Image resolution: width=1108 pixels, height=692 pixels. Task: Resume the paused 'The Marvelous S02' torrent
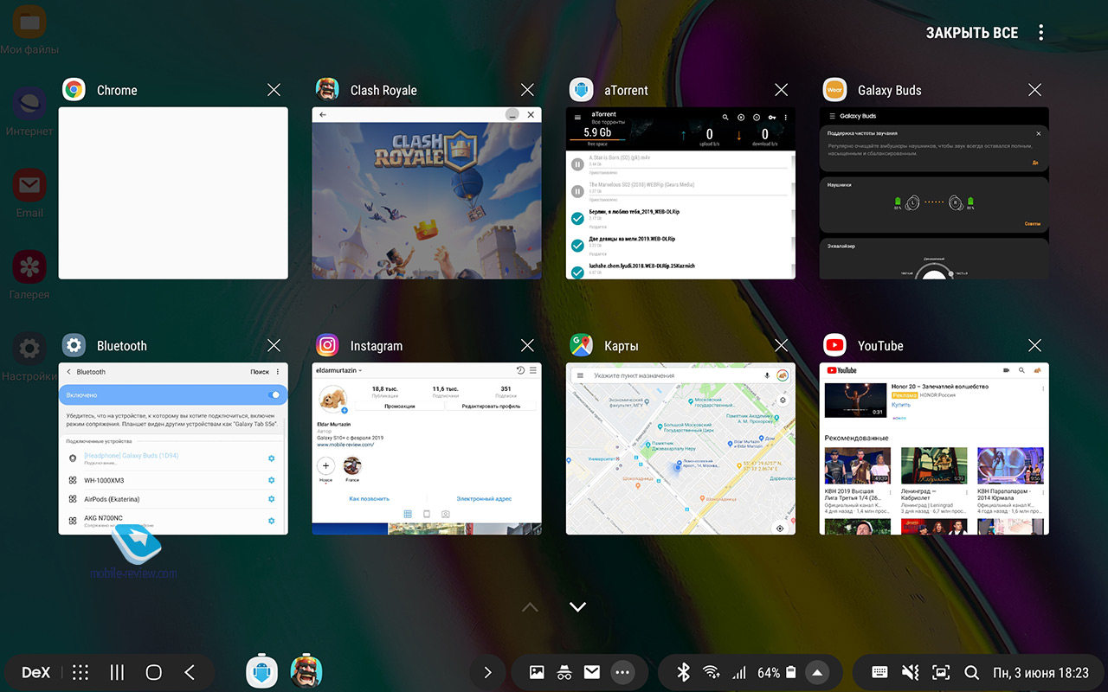pos(577,191)
